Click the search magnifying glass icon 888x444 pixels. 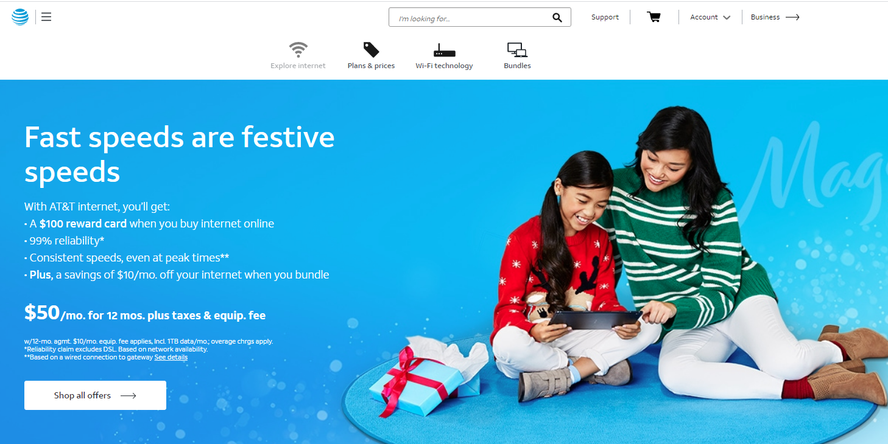click(x=557, y=18)
